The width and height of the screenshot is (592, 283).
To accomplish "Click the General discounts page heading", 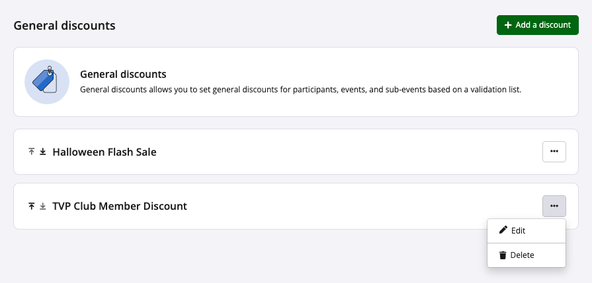I will point(64,26).
